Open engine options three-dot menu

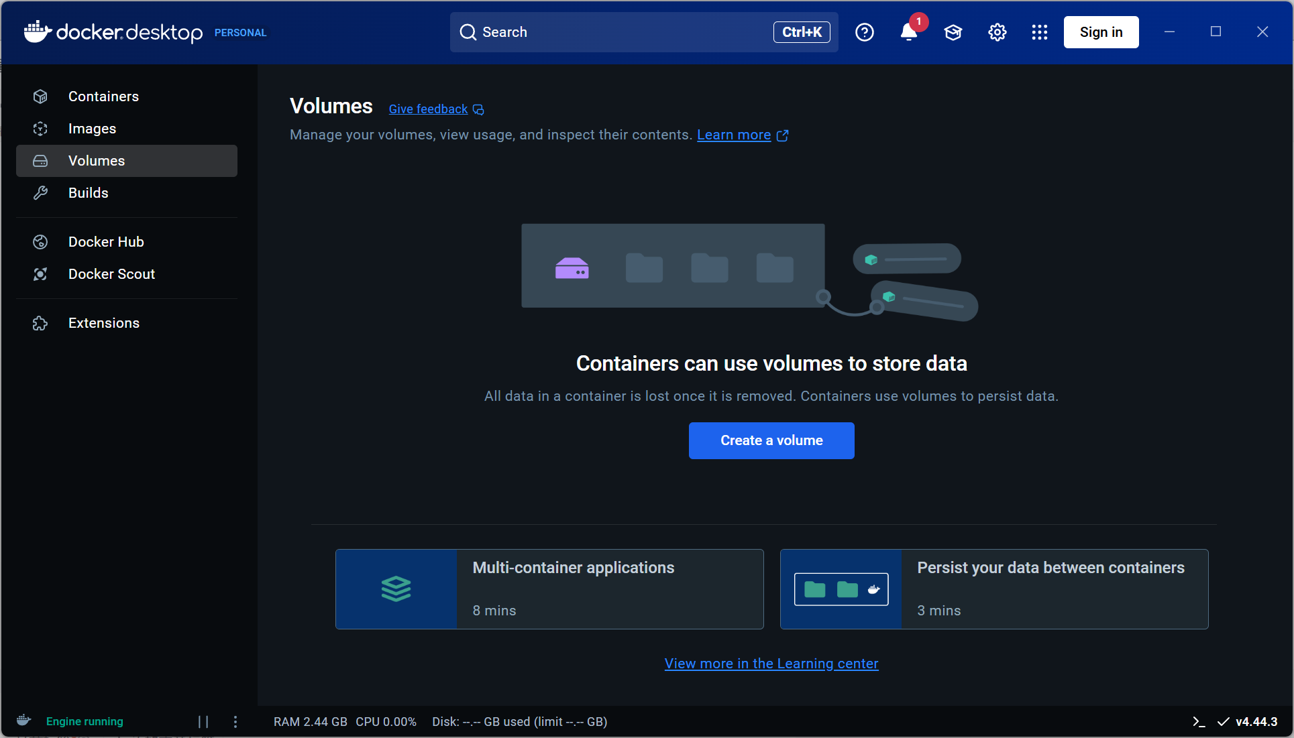tap(235, 722)
